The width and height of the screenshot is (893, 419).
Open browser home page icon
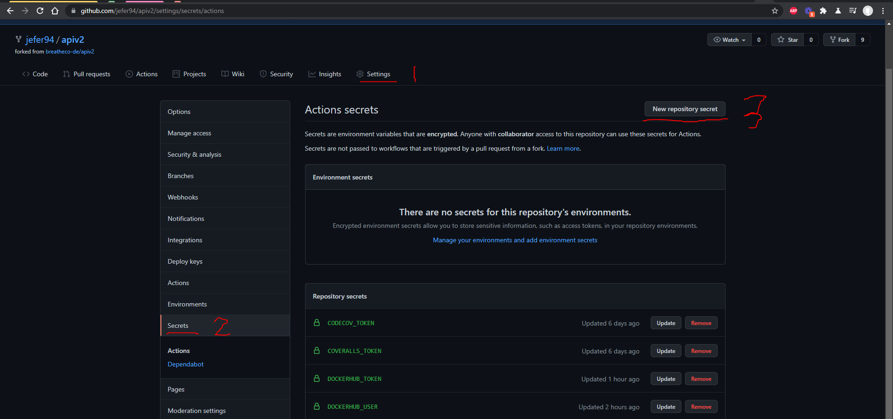[55, 11]
